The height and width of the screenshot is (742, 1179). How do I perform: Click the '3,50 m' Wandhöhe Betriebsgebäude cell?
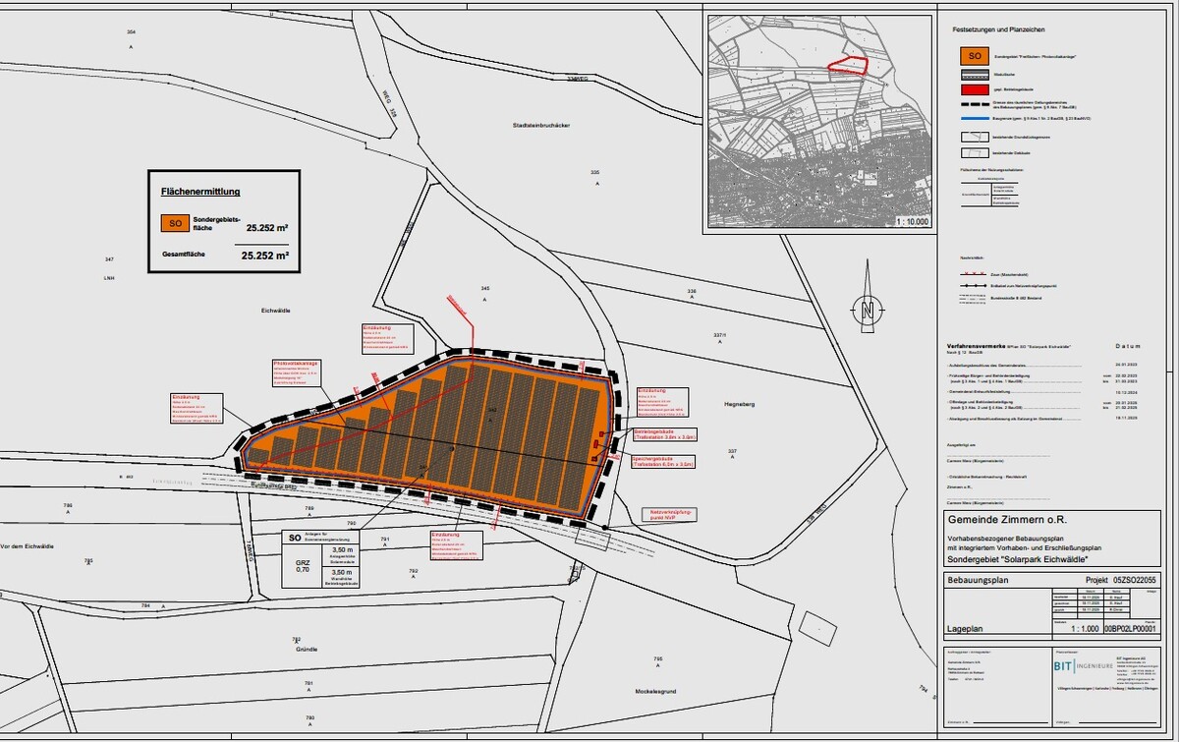(x=341, y=576)
